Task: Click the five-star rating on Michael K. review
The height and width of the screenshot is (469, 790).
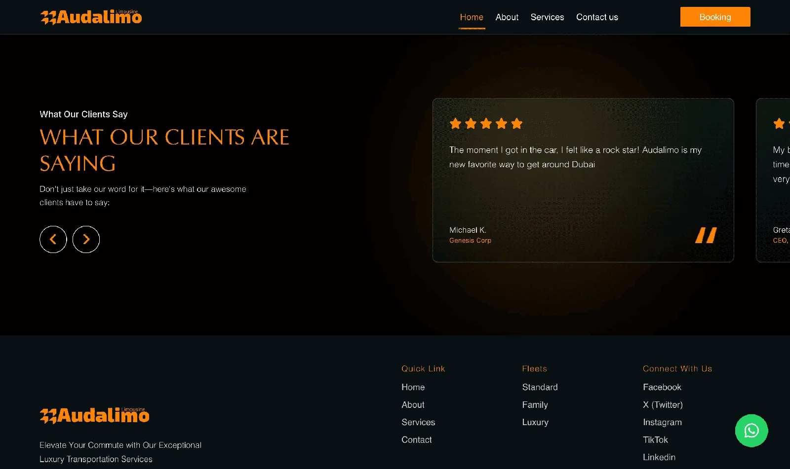Action: (x=486, y=123)
